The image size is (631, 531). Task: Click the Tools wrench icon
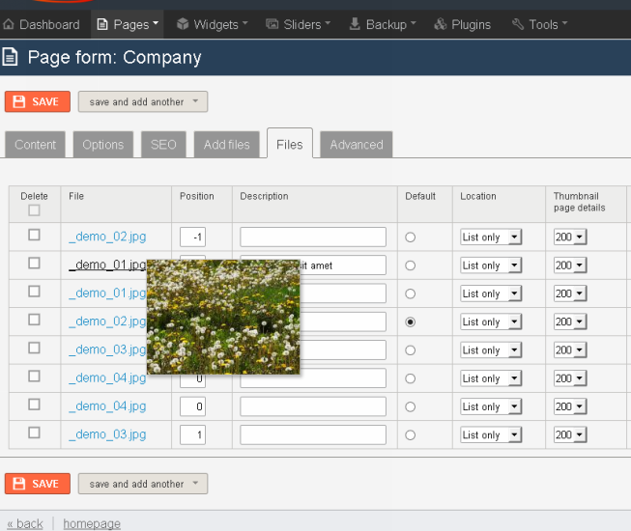pos(518,24)
